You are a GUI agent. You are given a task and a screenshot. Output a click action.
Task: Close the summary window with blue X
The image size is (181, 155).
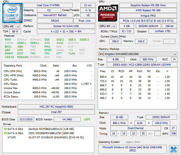pos(173,149)
